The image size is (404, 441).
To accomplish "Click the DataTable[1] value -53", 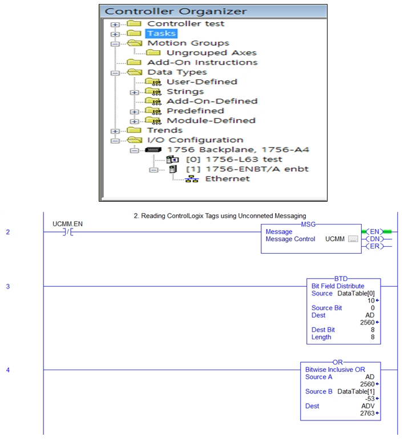I will [x=370, y=399].
